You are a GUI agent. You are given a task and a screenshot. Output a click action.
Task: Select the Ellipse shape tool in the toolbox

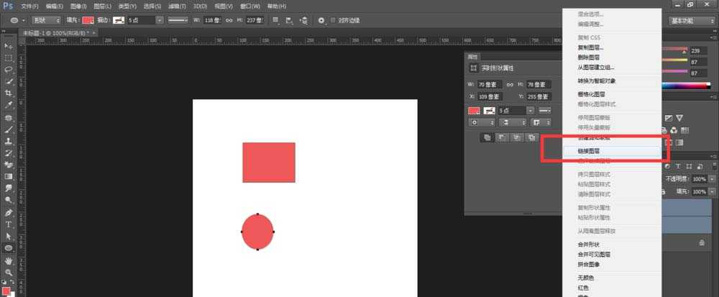pyautogui.click(x=9, y=248)
